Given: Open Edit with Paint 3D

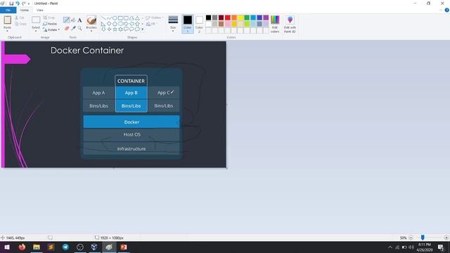Looking at the screenshot, I should coord(290,24).
